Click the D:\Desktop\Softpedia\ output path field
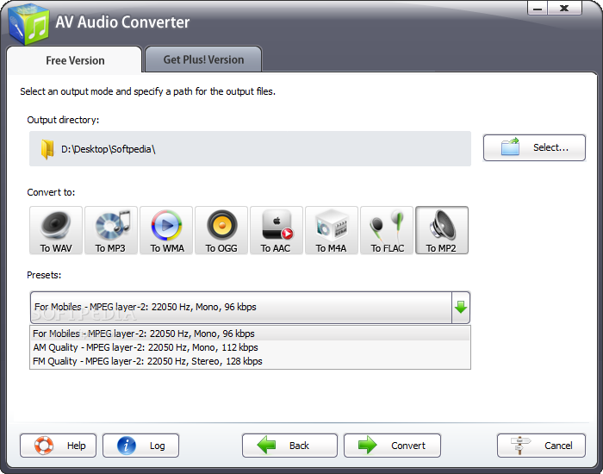Viewport: 603px width, 474px height. click(x=250, y=149)
